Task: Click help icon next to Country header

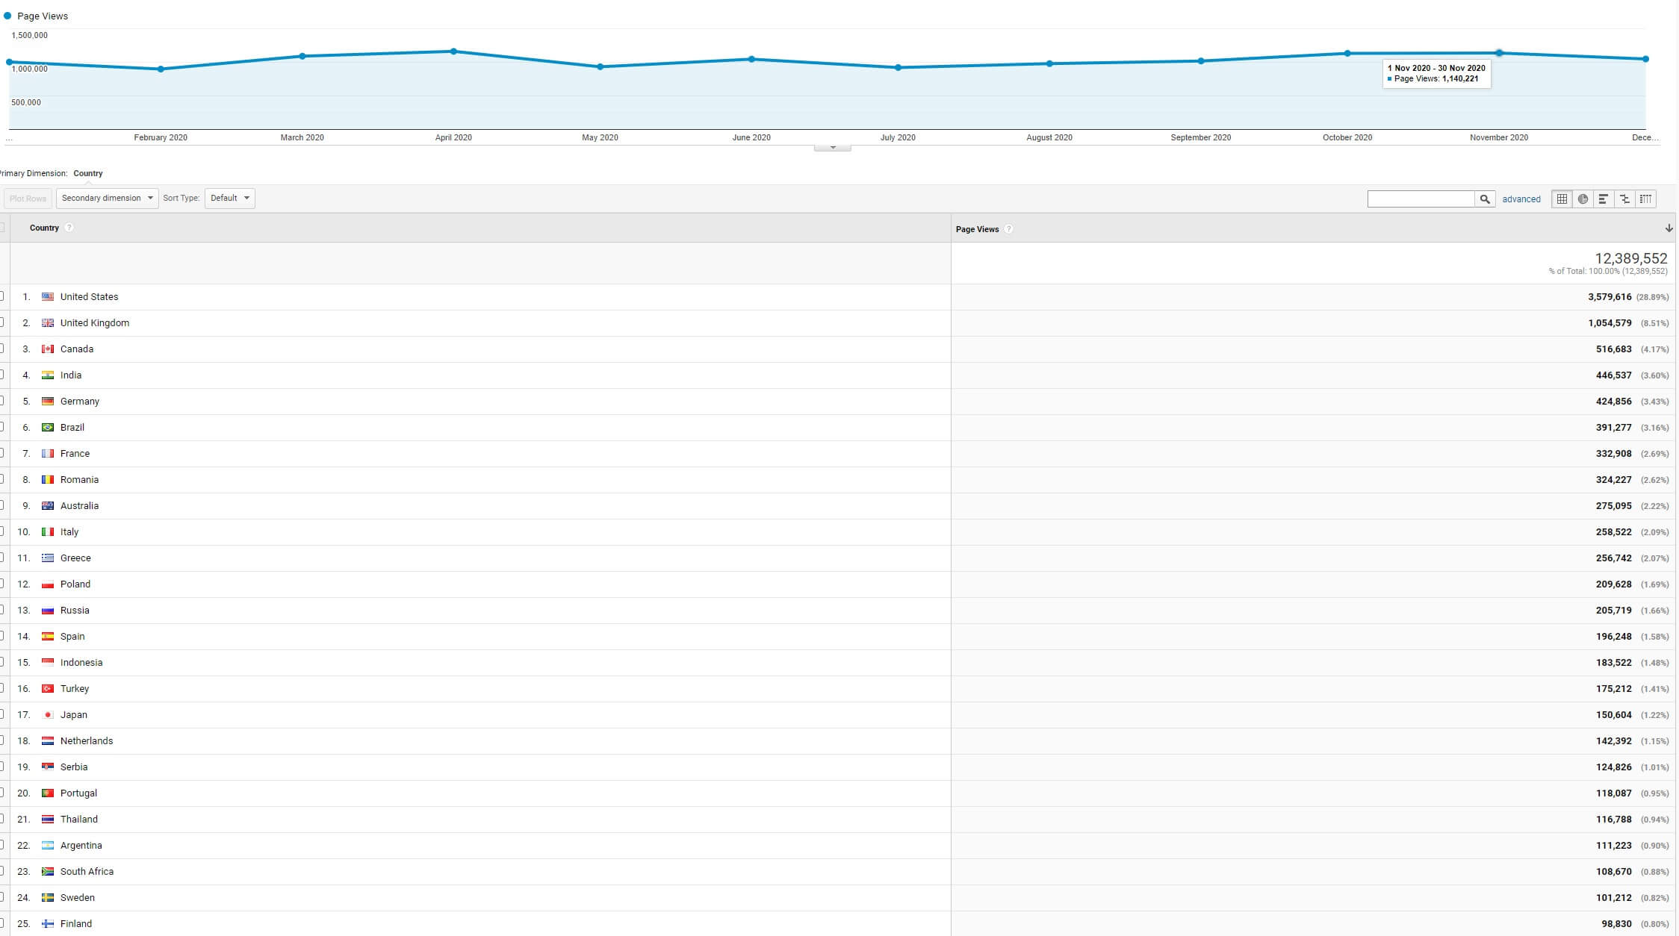Action: click(x=69, y=228)
